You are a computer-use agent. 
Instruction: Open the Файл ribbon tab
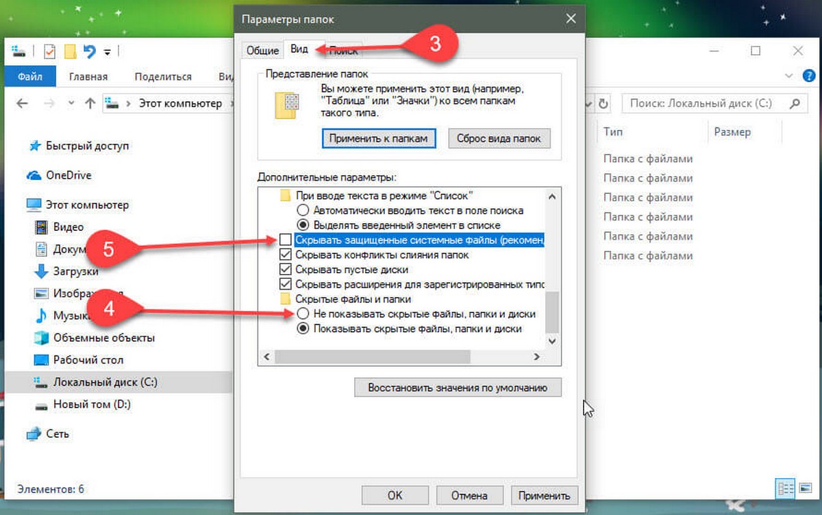(x=30, y=77)
